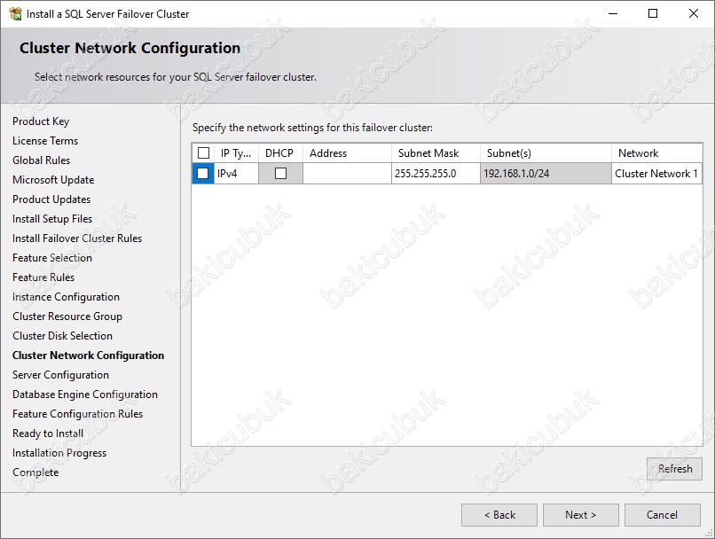Select the Install Setup Files step
This screenshot has height=539, width=715.
click(x=52, y=219)
